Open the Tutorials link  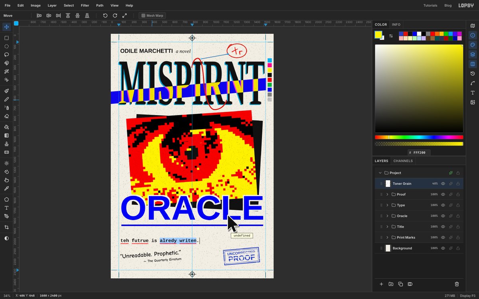(x=430, y=6)
